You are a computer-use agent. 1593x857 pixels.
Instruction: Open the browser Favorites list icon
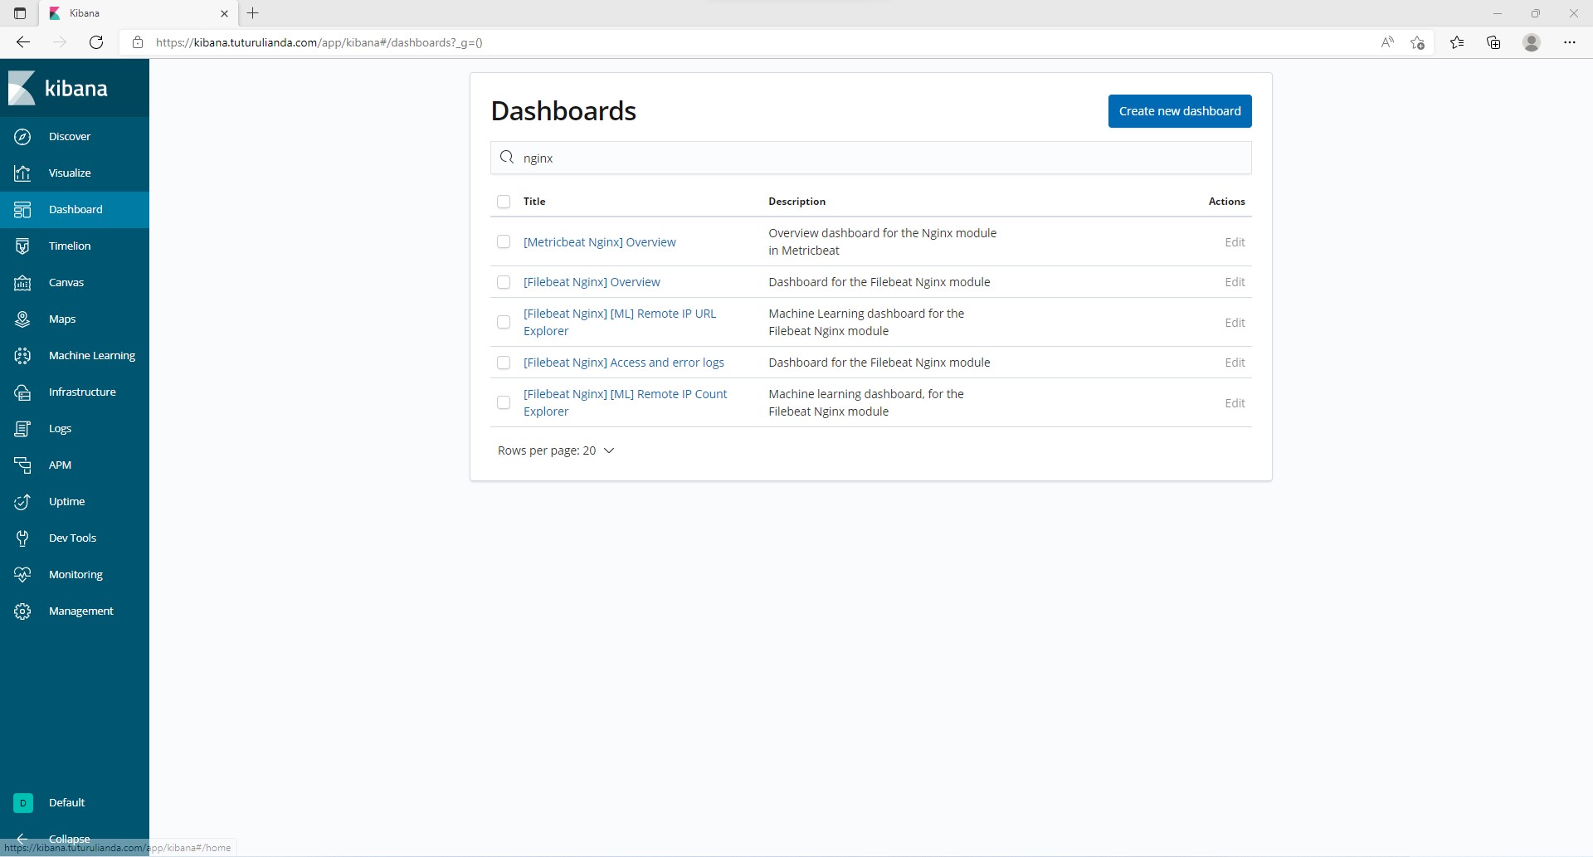tap(1457, 42)
